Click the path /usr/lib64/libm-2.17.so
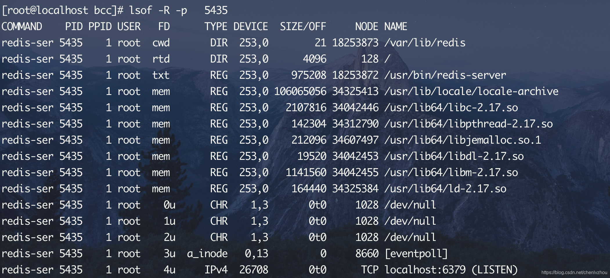 tap(451, 173)
